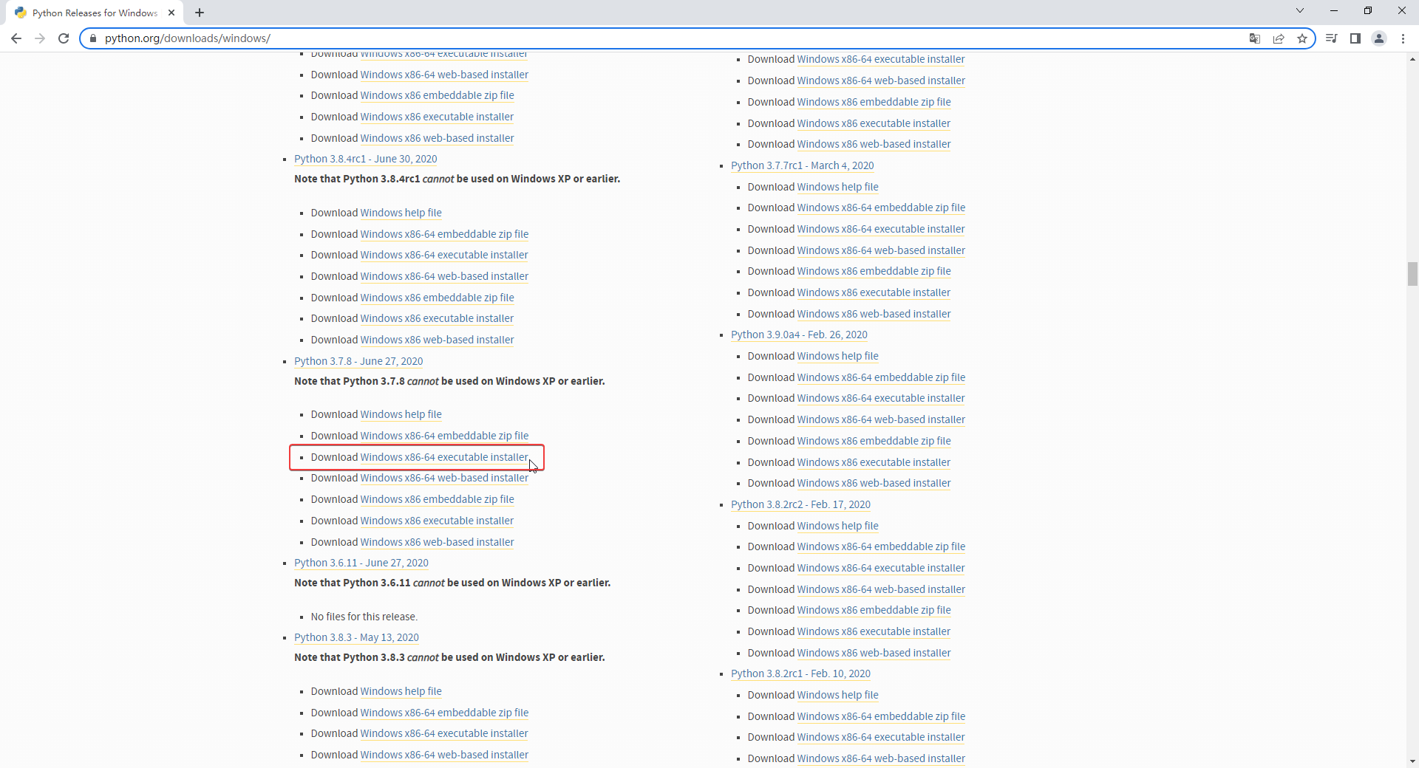This screenshot has width=1419, height=768.
Task: Download Python 3.7.7rc1 Windows help file
Action: click(837, 187)
